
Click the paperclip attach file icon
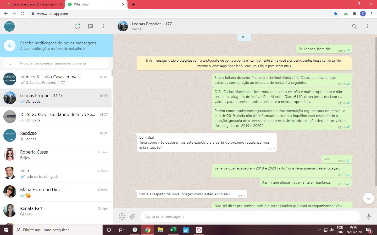tap(133, 216)
